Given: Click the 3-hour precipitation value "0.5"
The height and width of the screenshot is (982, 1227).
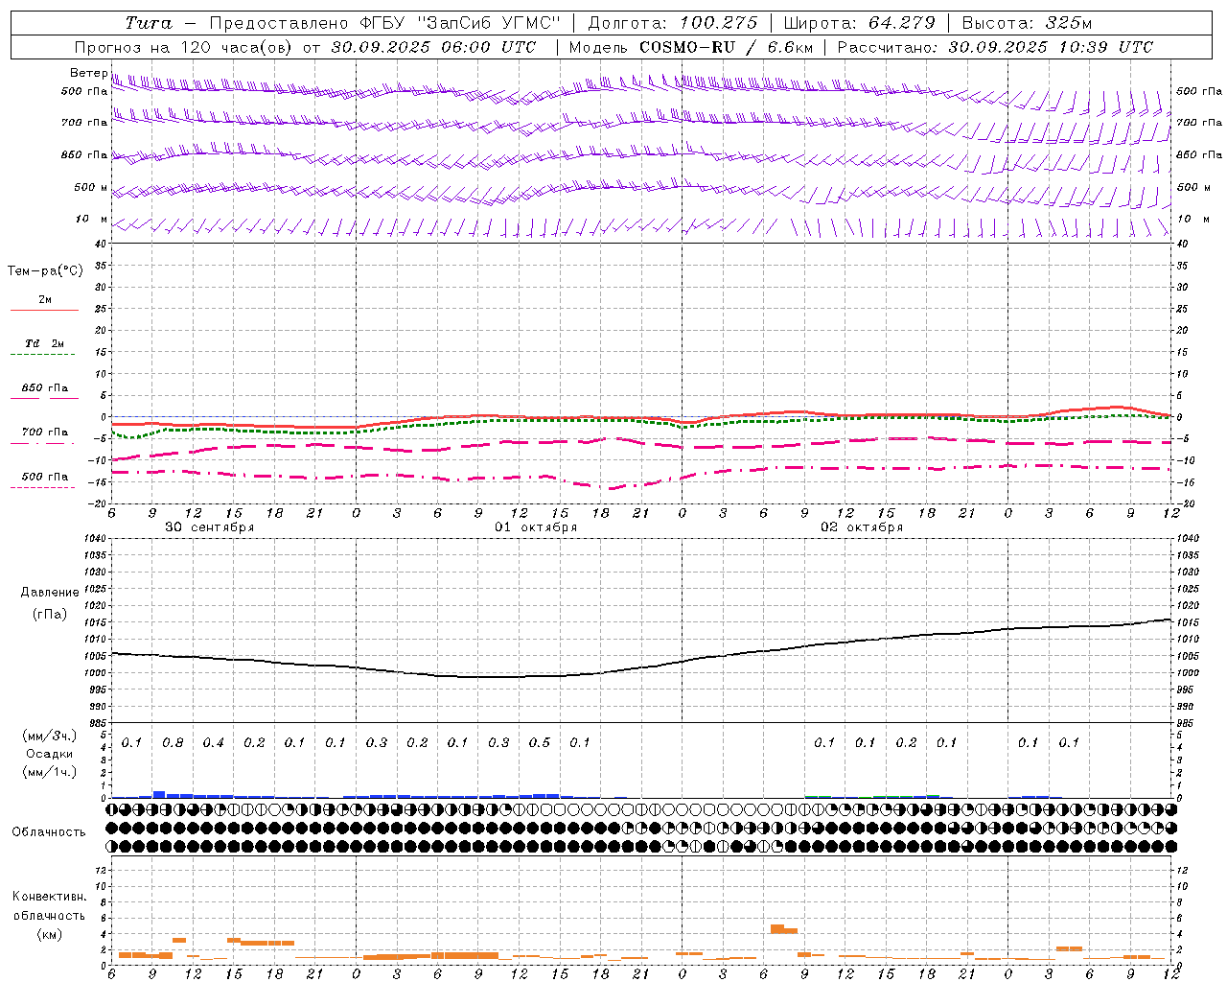Looking at the screenshot, I should click(x=539, y=743).
